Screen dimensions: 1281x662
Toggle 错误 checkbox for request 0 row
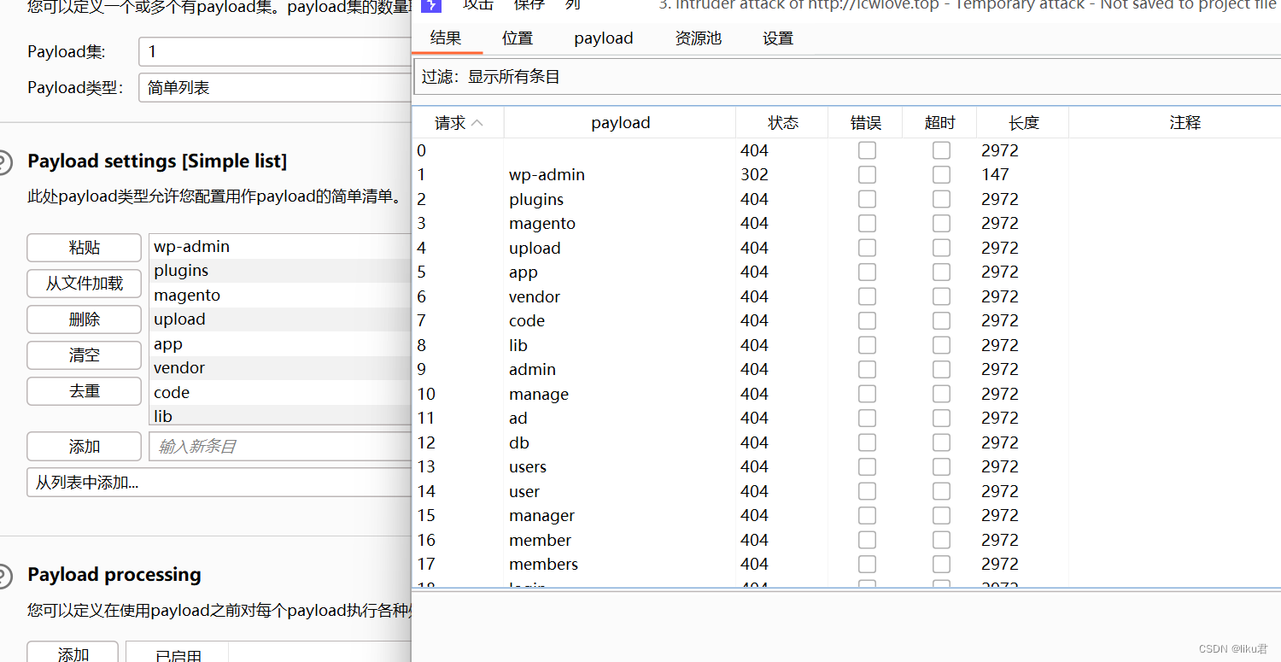coord(867,150)
